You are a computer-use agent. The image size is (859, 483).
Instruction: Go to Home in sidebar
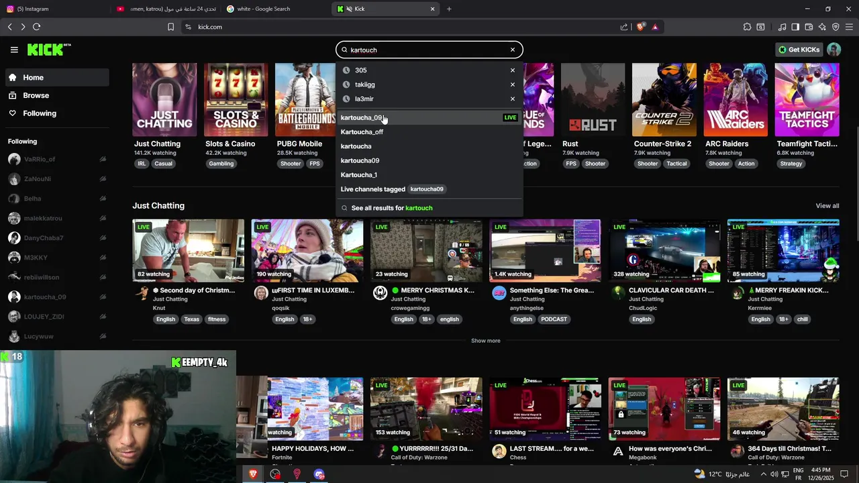tap(57, 77)
